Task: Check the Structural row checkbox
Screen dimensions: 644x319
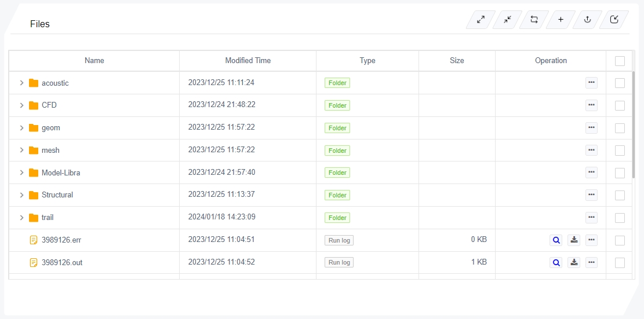Action: coord(620,195)
